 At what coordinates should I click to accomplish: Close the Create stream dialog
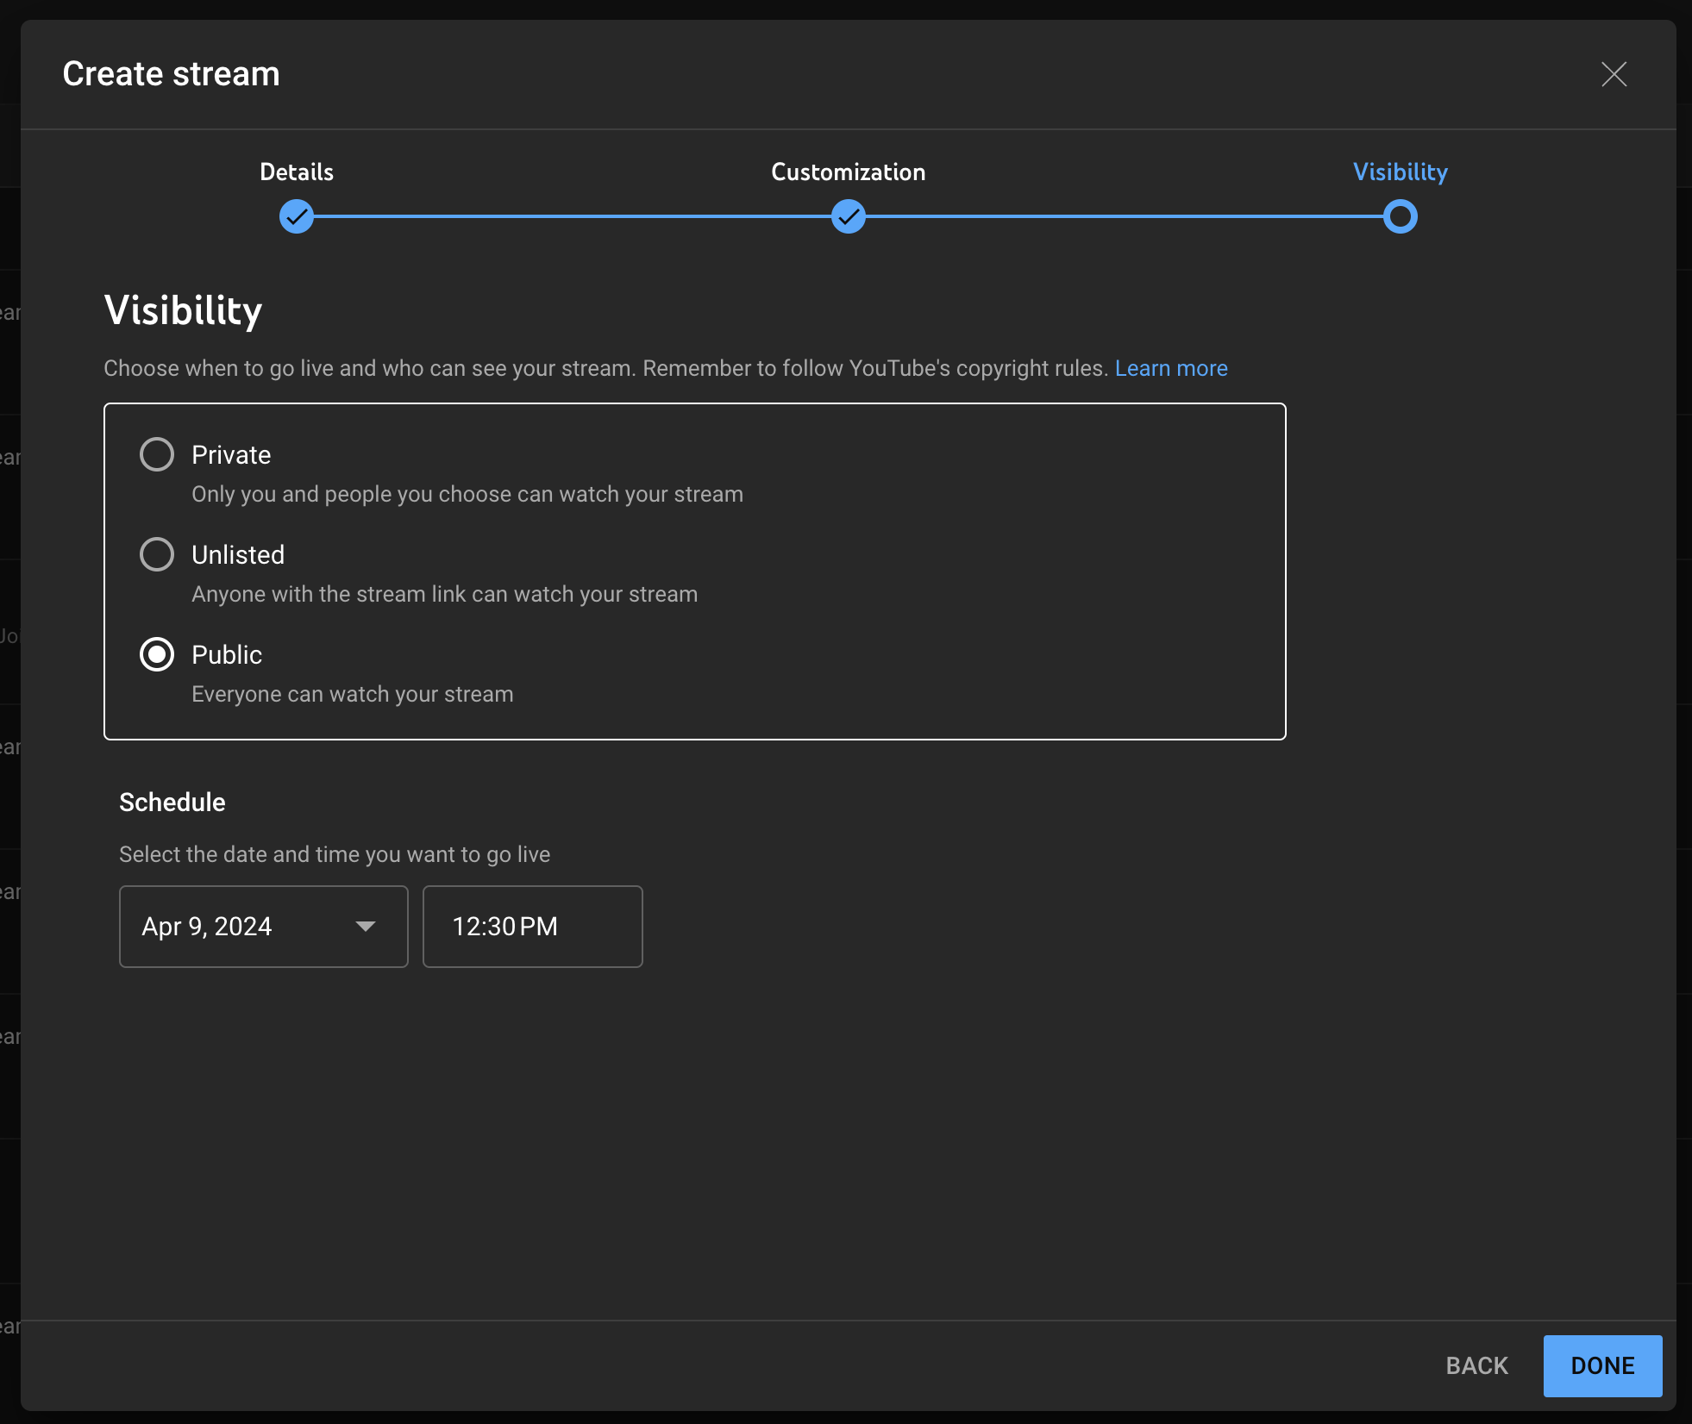click(1614, 74)
